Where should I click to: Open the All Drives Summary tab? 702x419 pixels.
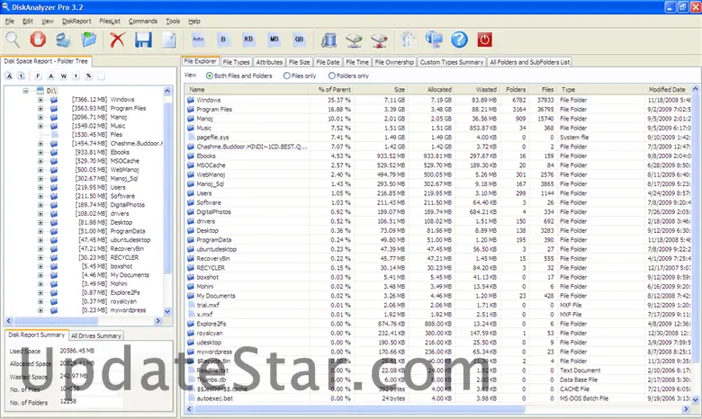tap(95, 335)
